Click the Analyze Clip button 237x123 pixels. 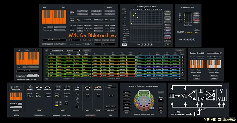pyautogui.click(x=28, y=71)
